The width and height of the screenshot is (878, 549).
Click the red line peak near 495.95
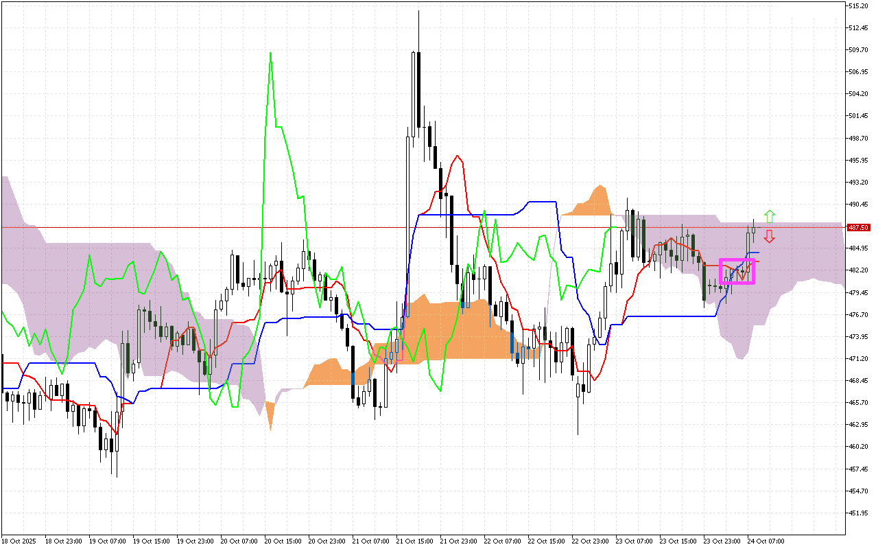click(457, 156)
